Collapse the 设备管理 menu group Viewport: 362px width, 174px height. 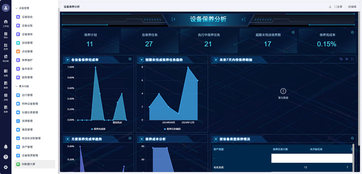(16, 8)
